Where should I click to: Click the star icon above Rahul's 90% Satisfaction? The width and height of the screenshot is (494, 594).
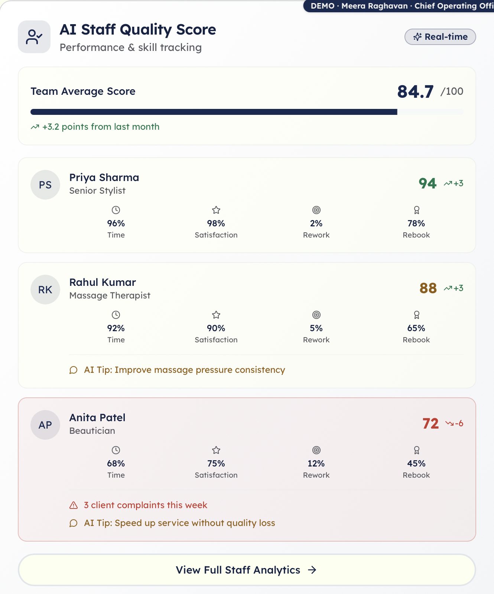pos(216,315)
